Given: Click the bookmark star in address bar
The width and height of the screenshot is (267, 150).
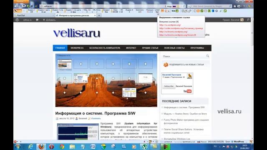Looking at the screenshot, I should [x=178, y=6].
